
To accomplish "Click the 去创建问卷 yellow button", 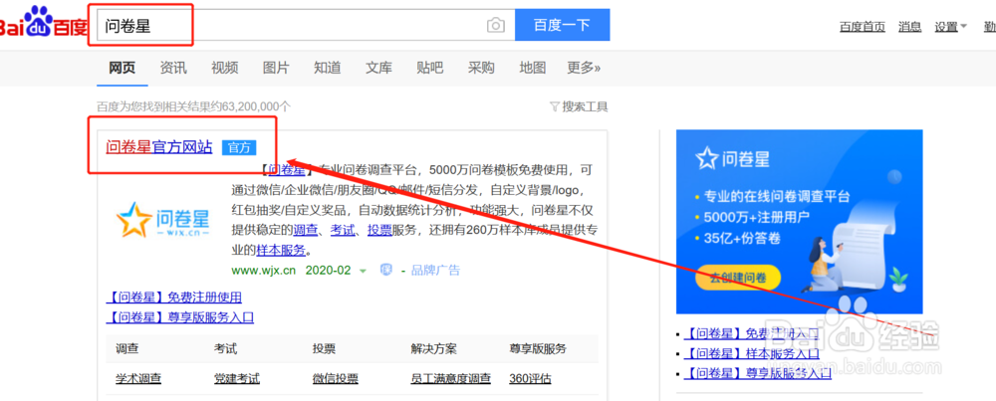I will point(737,278).
